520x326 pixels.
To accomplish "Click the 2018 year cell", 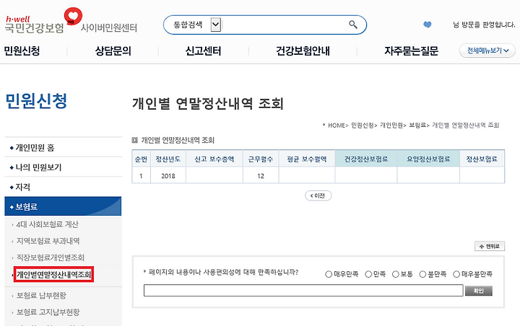I will (x=168, y=176).
